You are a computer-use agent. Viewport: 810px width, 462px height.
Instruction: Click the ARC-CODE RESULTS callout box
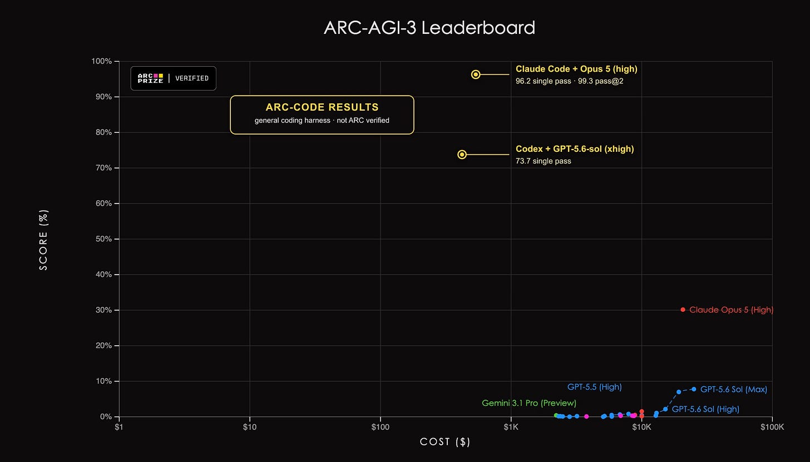click(322, 115)
